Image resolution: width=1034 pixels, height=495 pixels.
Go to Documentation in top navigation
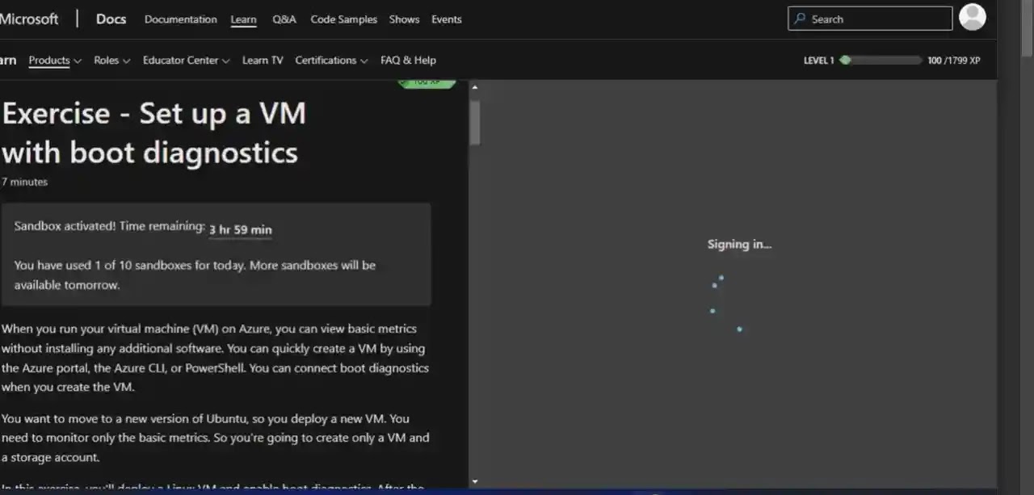click(180, 19)
